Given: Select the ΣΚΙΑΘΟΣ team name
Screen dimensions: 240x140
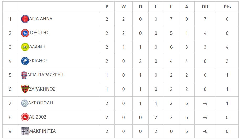Looking at the screenshot, I should (x=39, y=61).
